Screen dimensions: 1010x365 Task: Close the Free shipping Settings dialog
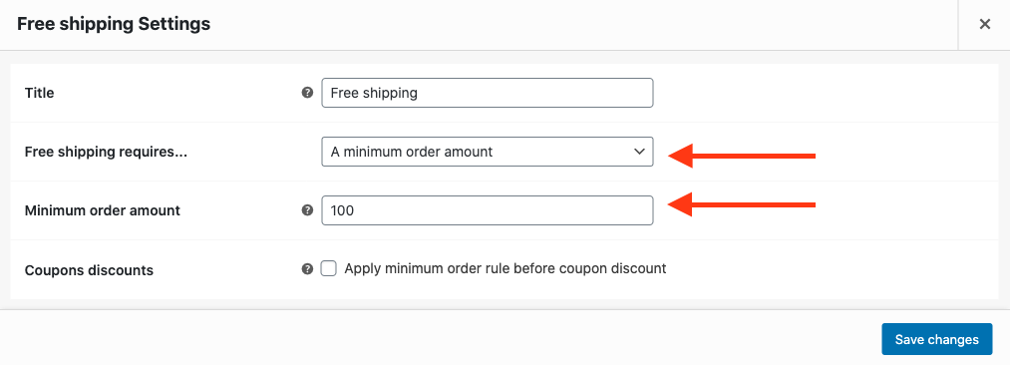984,25
